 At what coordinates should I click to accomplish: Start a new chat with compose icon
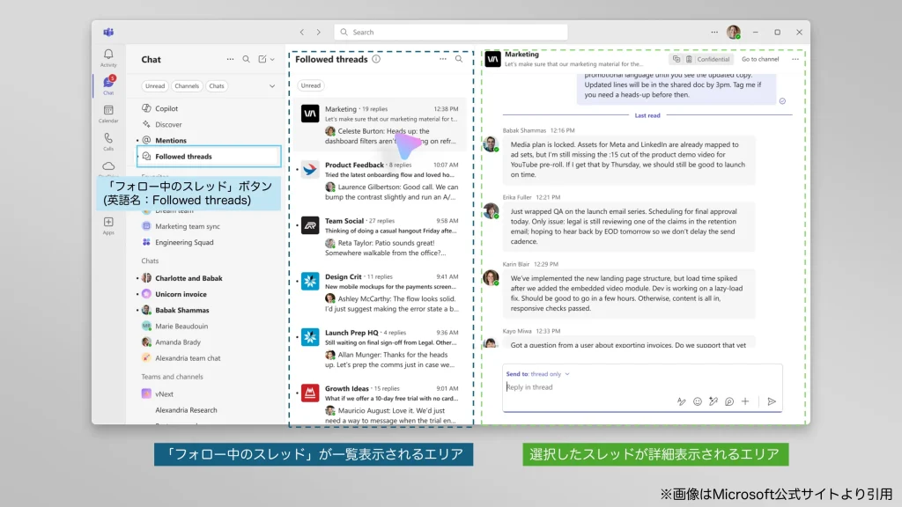tap(262, 59)
